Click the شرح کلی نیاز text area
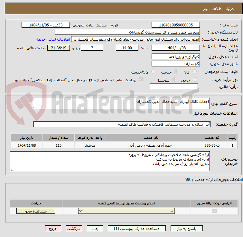The image size is (243, 237). click(x=121, y=104)
